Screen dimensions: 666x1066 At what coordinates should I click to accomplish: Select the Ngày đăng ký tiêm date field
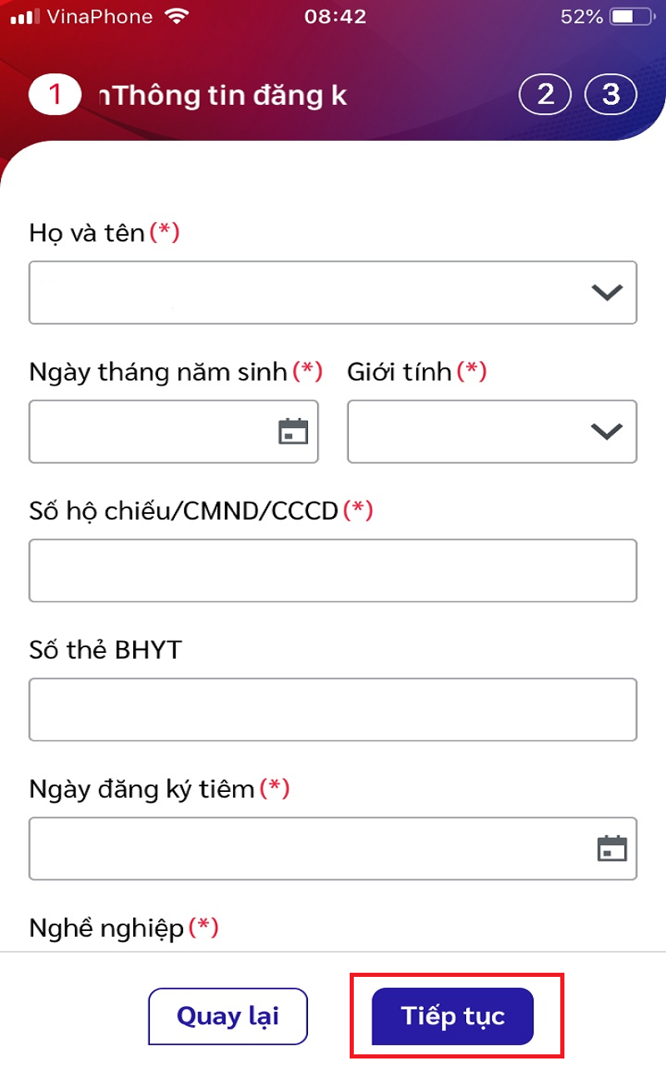[333, 849]
